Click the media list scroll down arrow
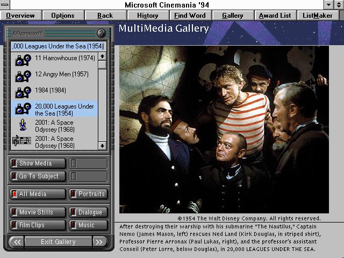 (x=102, y=146)
